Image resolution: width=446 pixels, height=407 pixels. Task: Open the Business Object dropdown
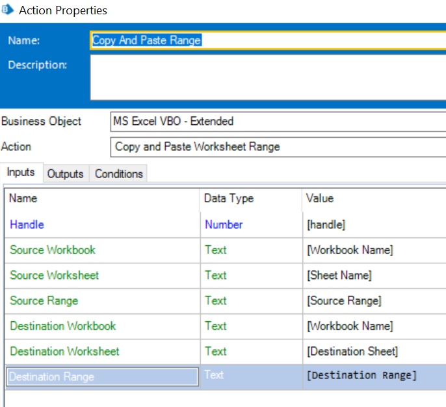tap(278, 121)
